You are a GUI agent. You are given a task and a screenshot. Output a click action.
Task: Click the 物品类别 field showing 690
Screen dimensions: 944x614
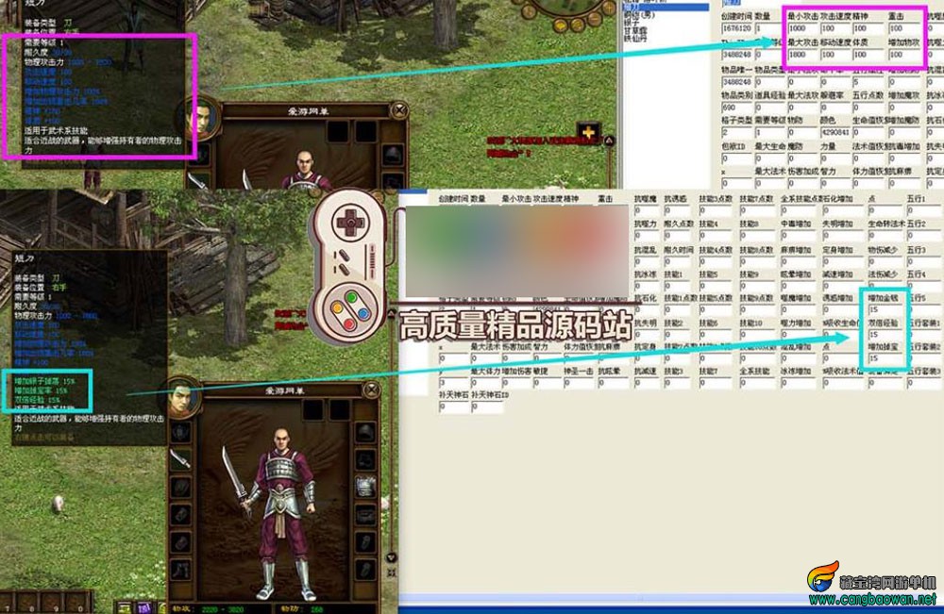(737, 108)
